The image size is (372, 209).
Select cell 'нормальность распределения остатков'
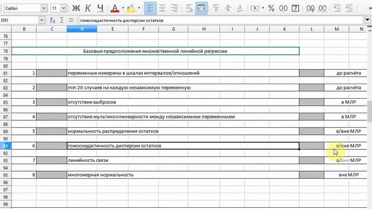click(x=183, y=131)
